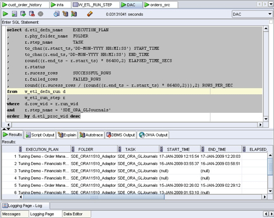Click the END_TIME column sort icon
This screenshot has height=218, width=274.
click(203, 149)
